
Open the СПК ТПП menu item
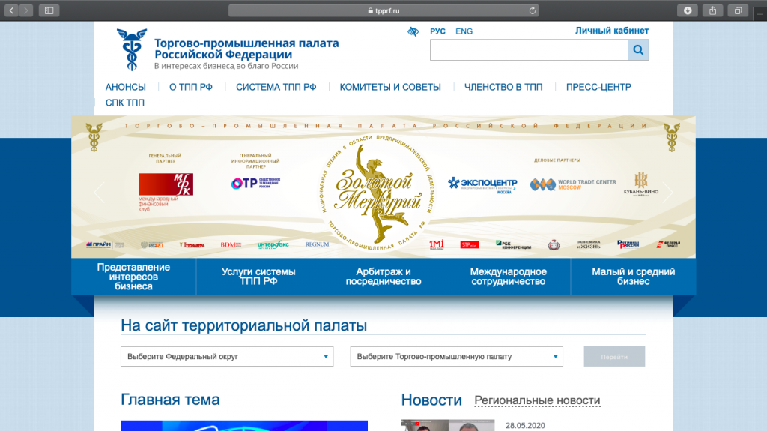pyautogui.click(x=125, y=103)
